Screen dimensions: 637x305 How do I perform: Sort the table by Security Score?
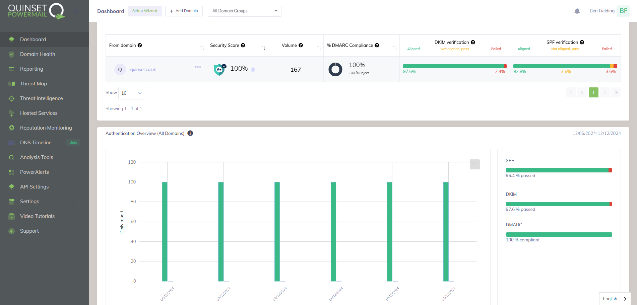click(x=263, y=48)
